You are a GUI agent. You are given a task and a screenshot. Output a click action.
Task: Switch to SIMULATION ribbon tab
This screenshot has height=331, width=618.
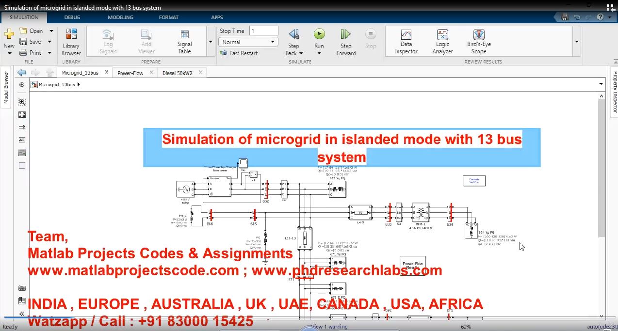(x=24, y=17)
